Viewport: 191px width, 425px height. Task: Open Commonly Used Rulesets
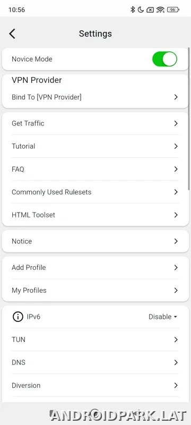pos(95,192)
